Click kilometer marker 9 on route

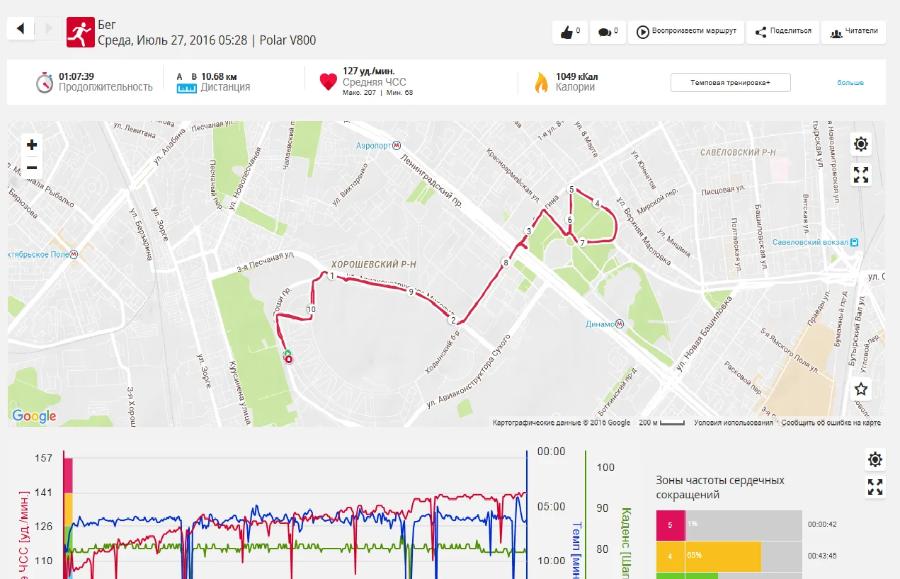pyautogui.click(x=411, y=292)
